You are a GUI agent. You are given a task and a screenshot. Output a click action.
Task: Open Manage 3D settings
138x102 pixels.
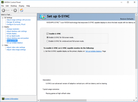tap(14, 22)
